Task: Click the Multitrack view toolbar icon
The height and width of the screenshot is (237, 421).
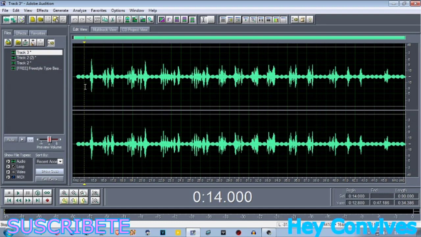Action: (x=14, y=20)
